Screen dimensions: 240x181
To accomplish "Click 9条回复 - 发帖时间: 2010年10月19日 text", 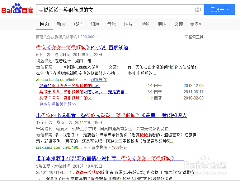I will [69, 166].
